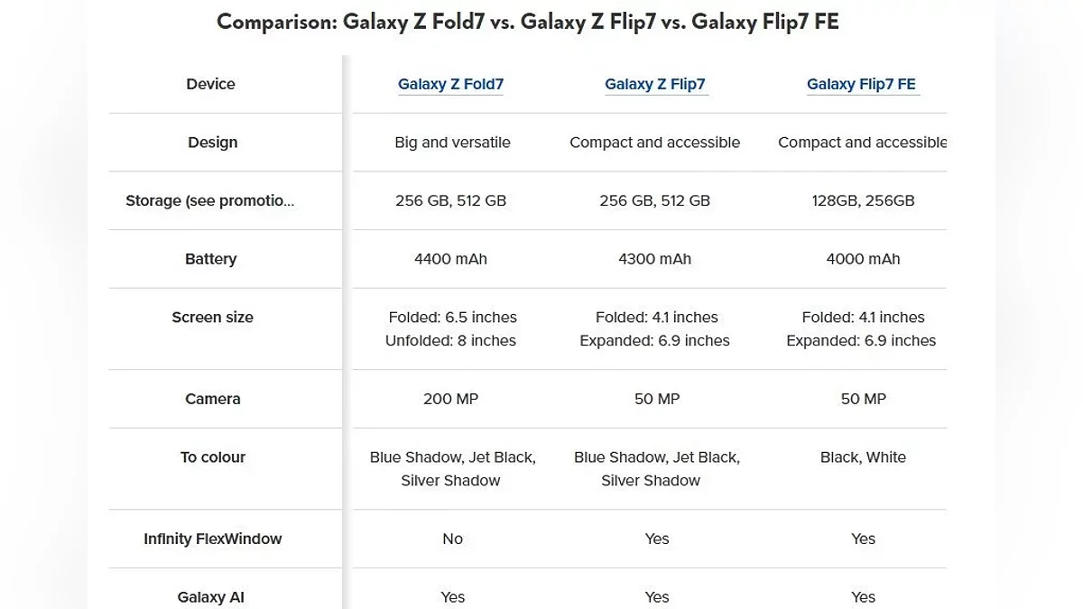Open the Galaxy Z Flip7 link

(655, 84)
